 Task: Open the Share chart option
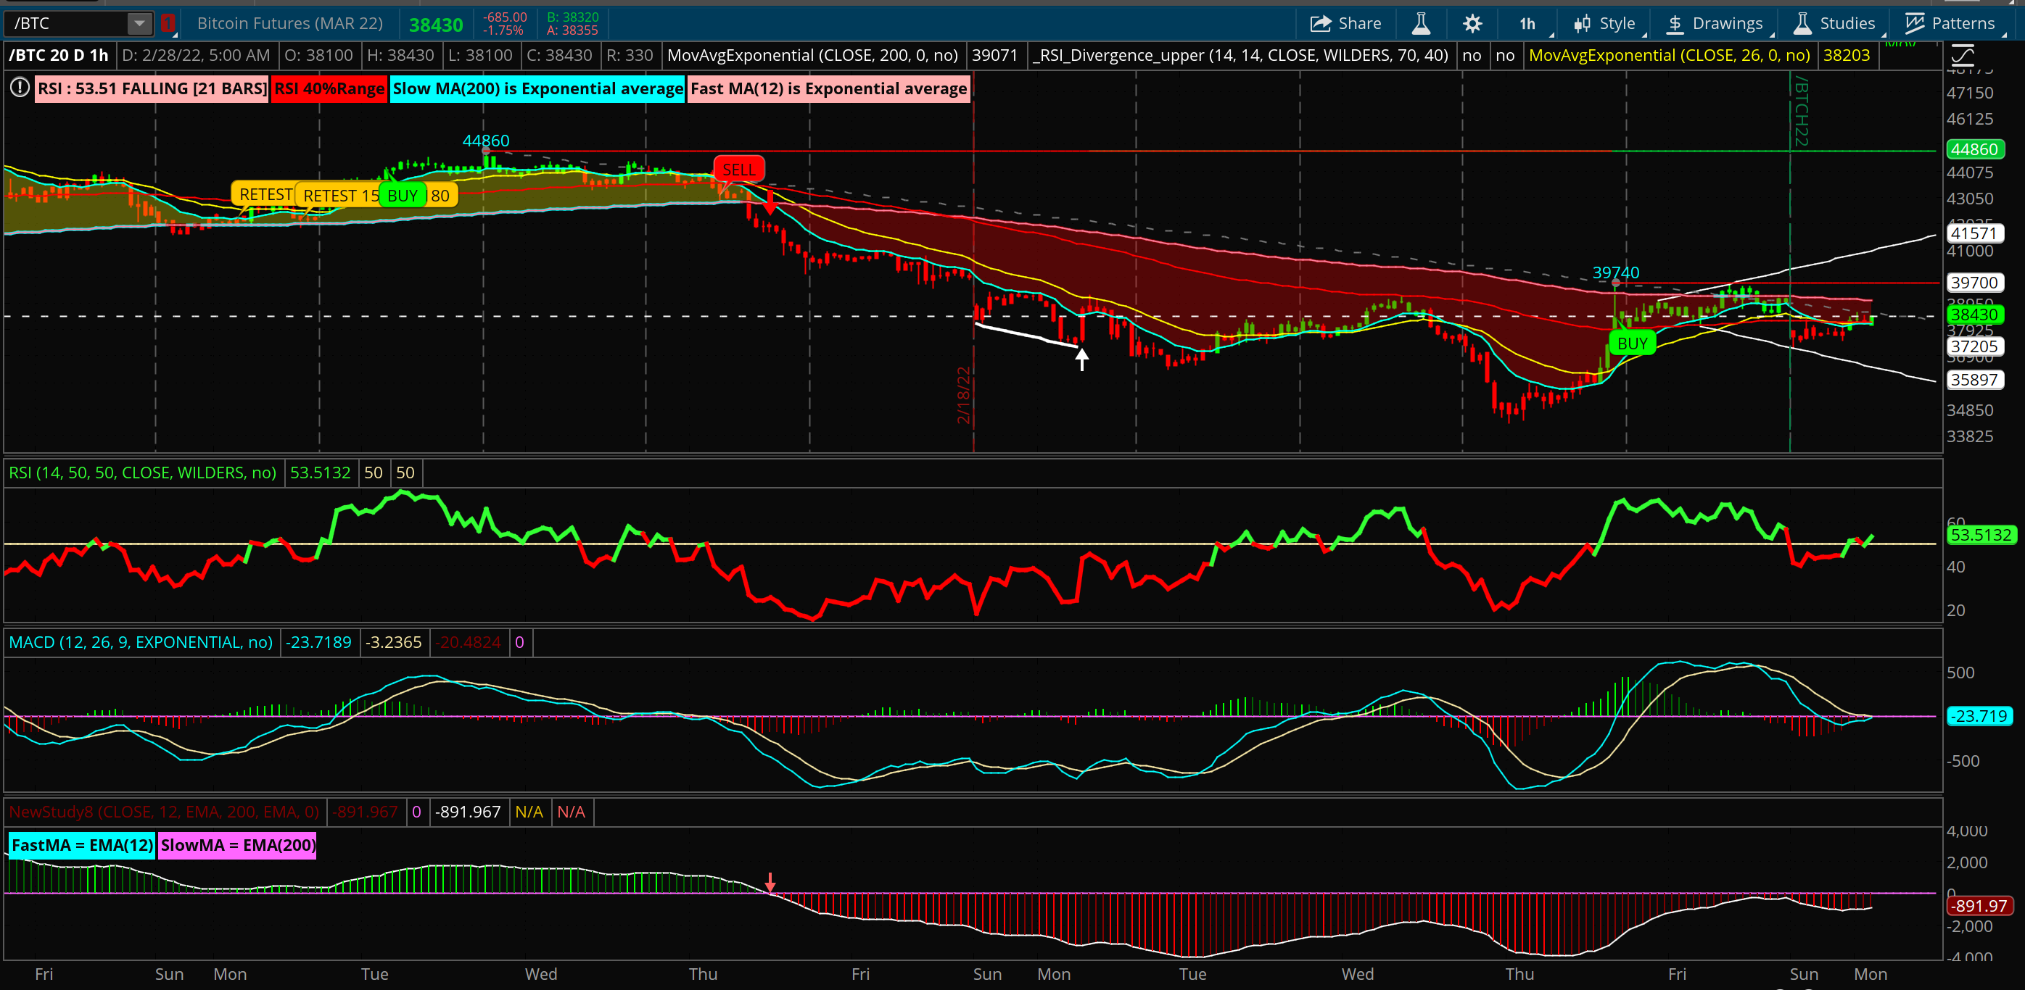pos(1345,24)
